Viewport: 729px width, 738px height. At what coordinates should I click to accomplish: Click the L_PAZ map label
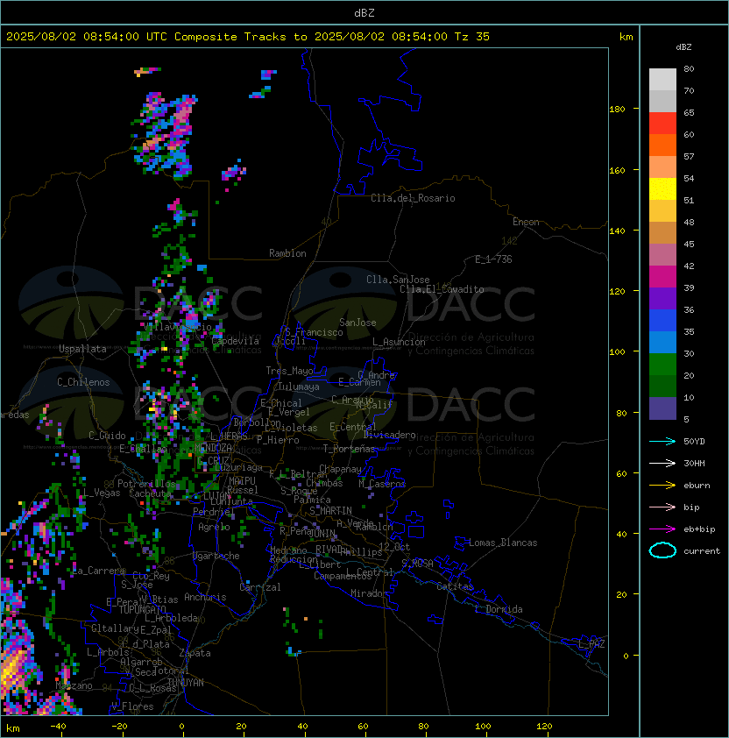coord(591,644)
